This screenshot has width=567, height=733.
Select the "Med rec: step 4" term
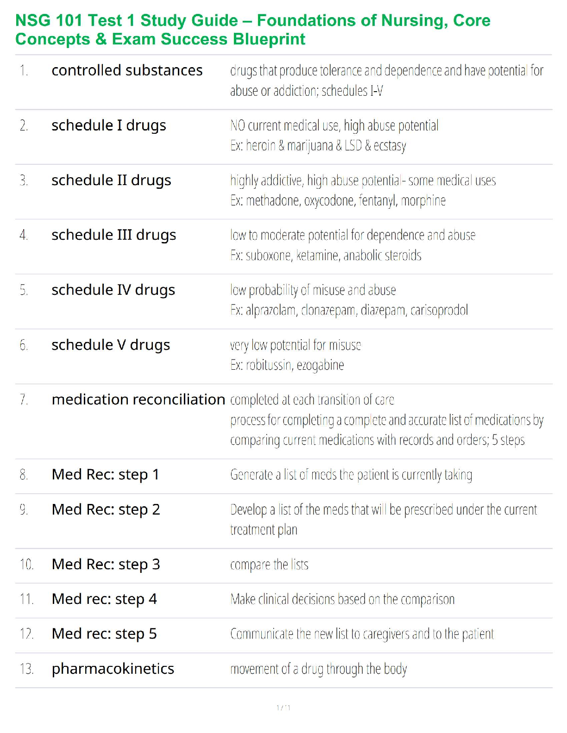point(104,599)
